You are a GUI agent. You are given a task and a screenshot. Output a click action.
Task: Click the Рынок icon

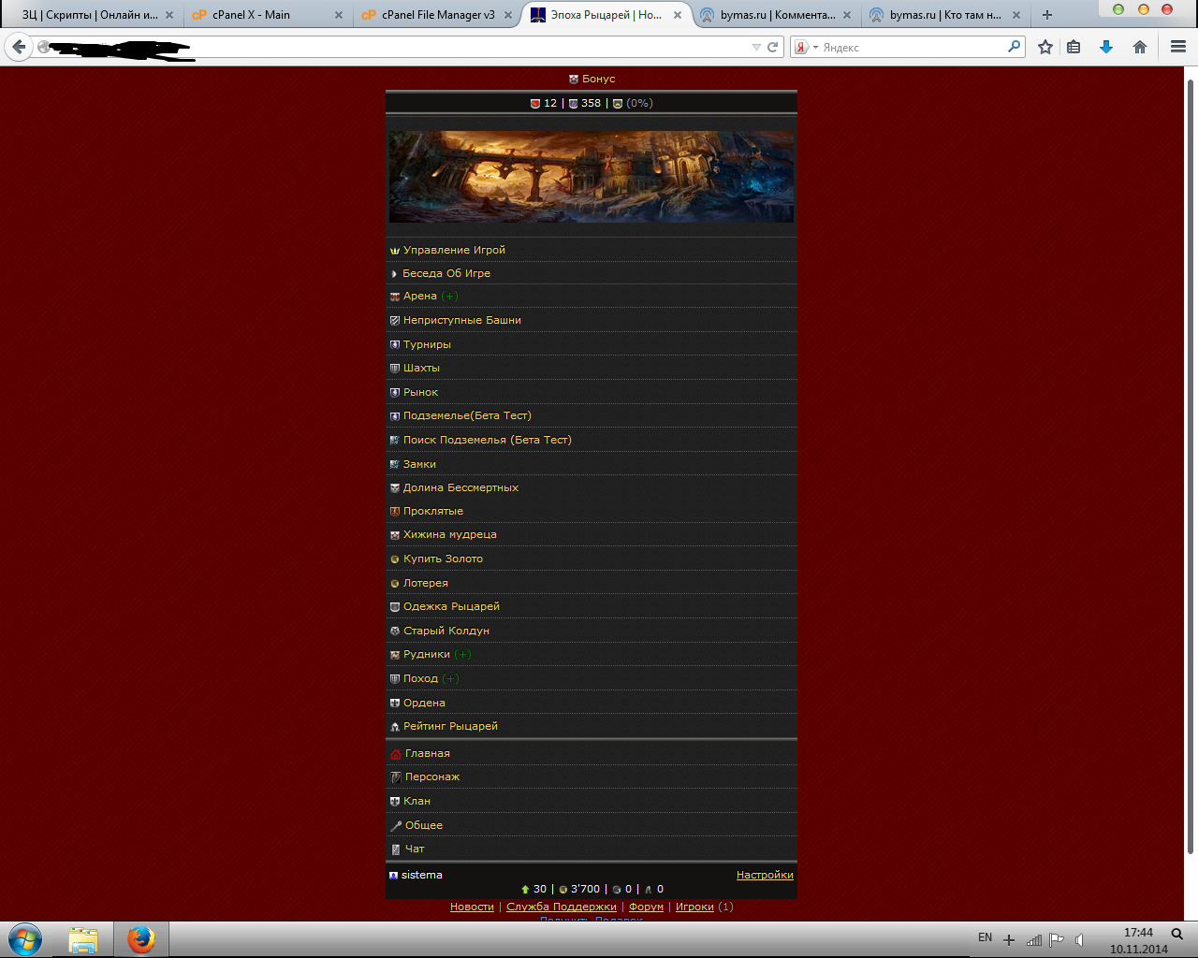[x=395, y=393]
